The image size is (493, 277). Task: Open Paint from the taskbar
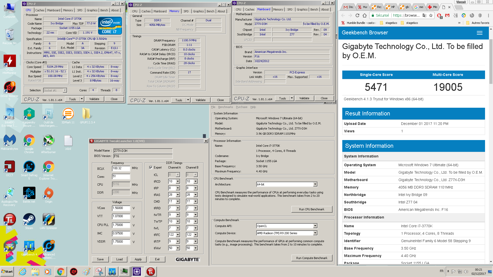pyautogui.click(x=86, y=272)
